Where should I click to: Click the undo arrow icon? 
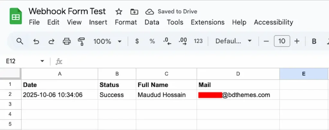pyautogui.click(x=36, y=41)
